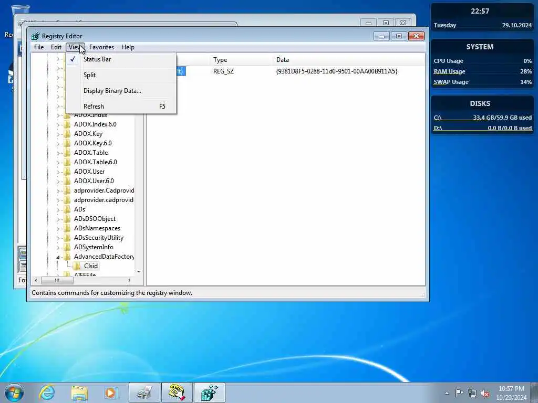Select the ADOX.Key folder icon
This screenshot has height=403, width=538.
coord(67,134)
